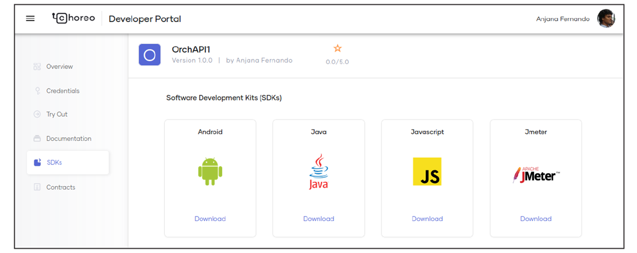Click the Documentation sidebar icon
Viewport: 637px width, 253px height.
[x=37, y=139]
